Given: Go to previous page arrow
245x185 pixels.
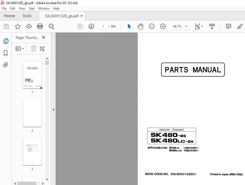Looking at the screenshot, I should (80, 26).
